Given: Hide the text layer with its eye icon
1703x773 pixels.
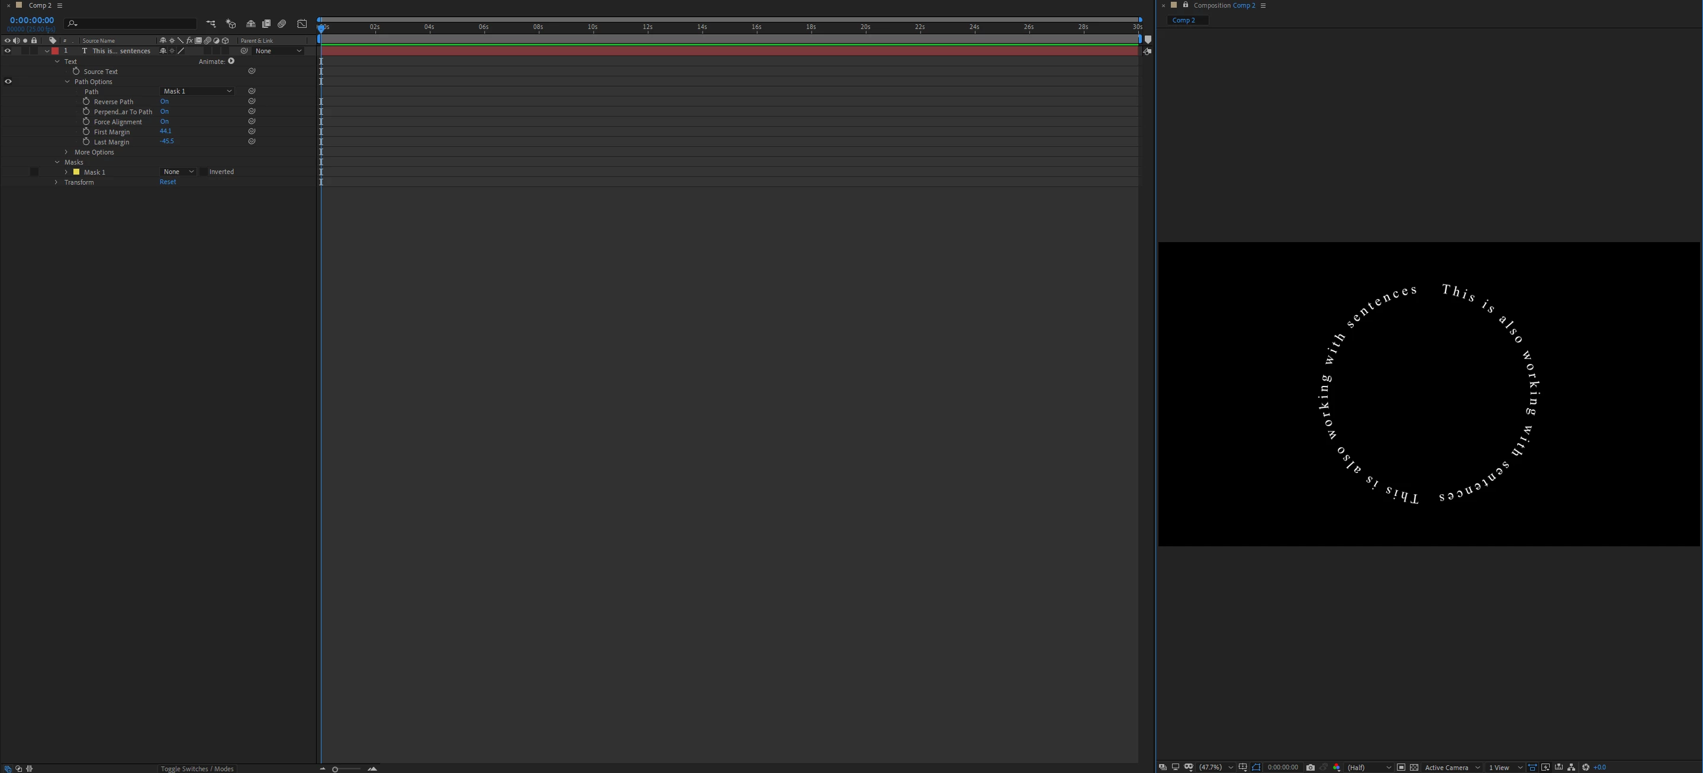Looking at the screenshot, I should click(x=8, y=51).
